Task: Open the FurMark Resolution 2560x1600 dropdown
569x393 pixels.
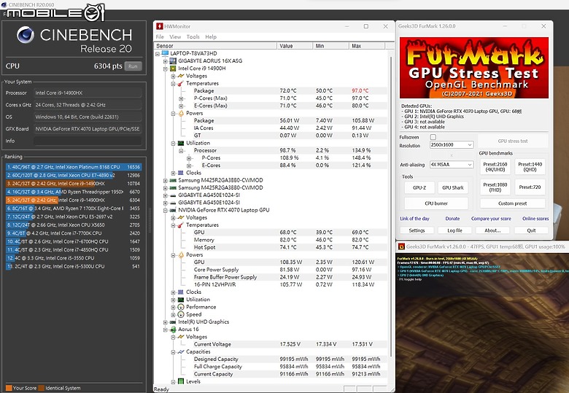Action: [452, 144]
